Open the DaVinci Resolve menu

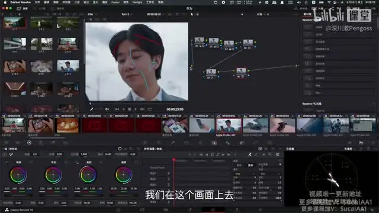20,2
